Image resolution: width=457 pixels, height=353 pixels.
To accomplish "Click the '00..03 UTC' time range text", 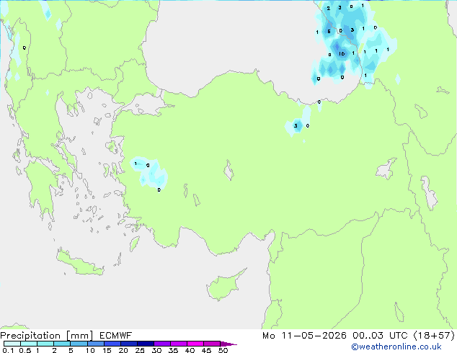I will [380, 336].
